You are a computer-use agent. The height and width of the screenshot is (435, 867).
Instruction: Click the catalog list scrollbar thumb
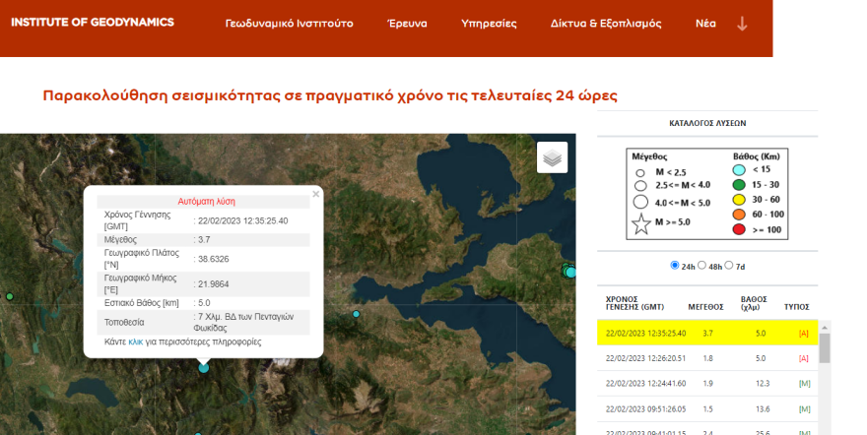[825, 348]
